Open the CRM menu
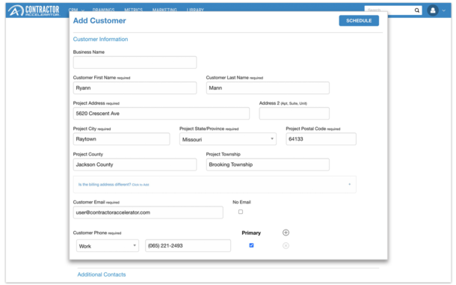The height and width of the screenshot is (285, 456). click(x=76, y=10)
